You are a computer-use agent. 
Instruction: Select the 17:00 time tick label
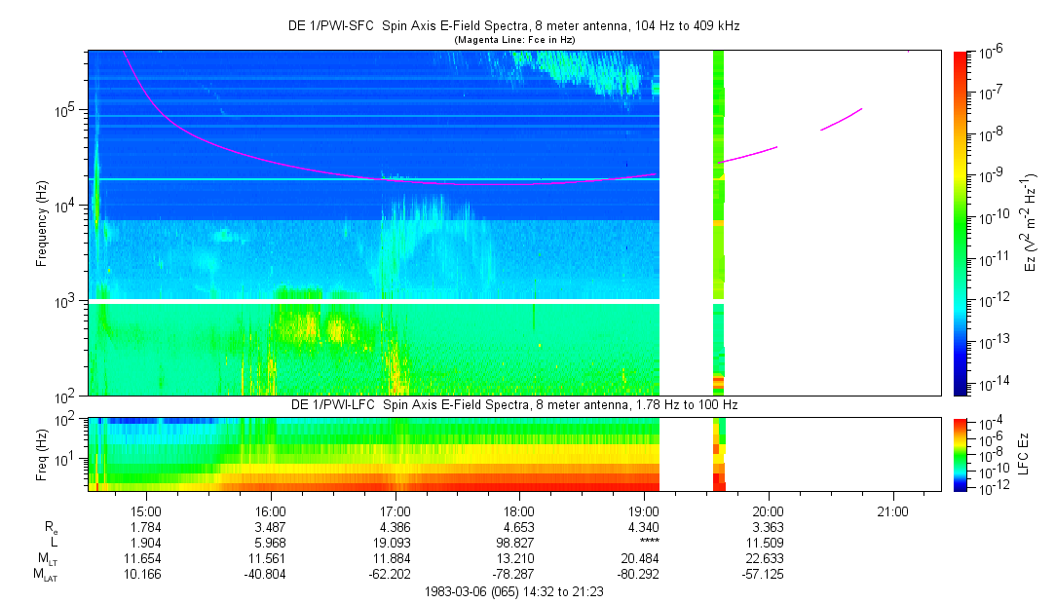point(395,510)
